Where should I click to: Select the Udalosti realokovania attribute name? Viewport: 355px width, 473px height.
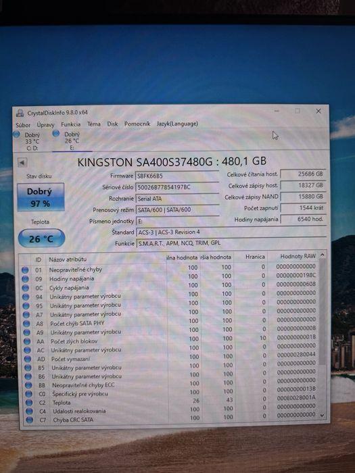tap(79, 411)
